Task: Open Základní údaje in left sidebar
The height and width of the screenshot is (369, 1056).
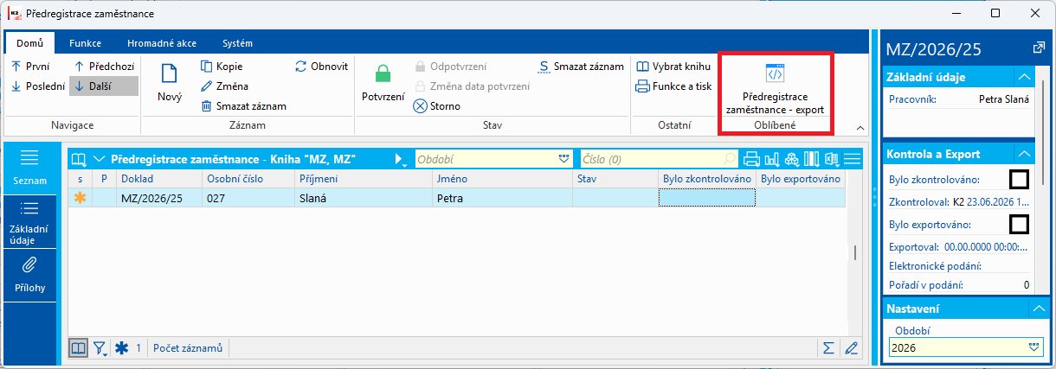Action: [x=30, y=223]
